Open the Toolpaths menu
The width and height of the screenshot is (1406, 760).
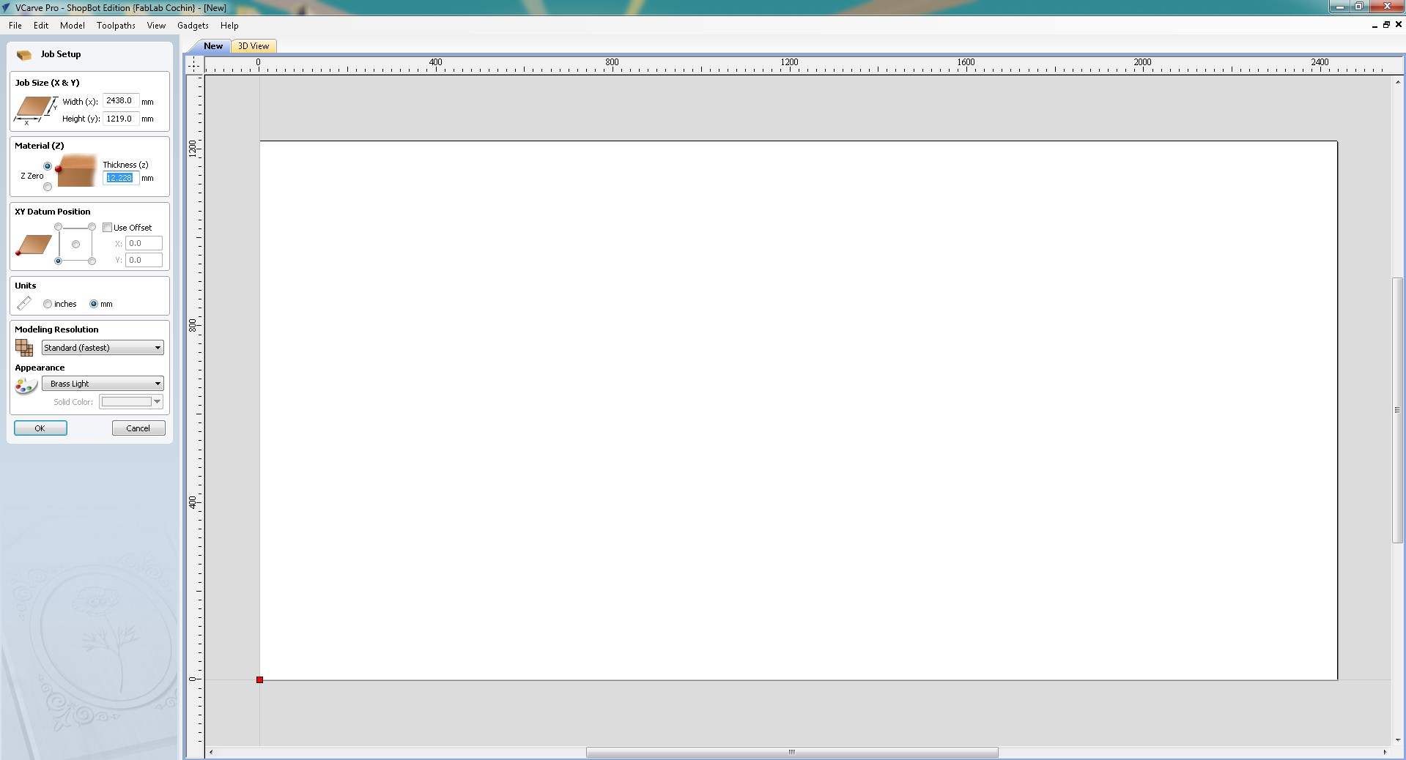115,25
